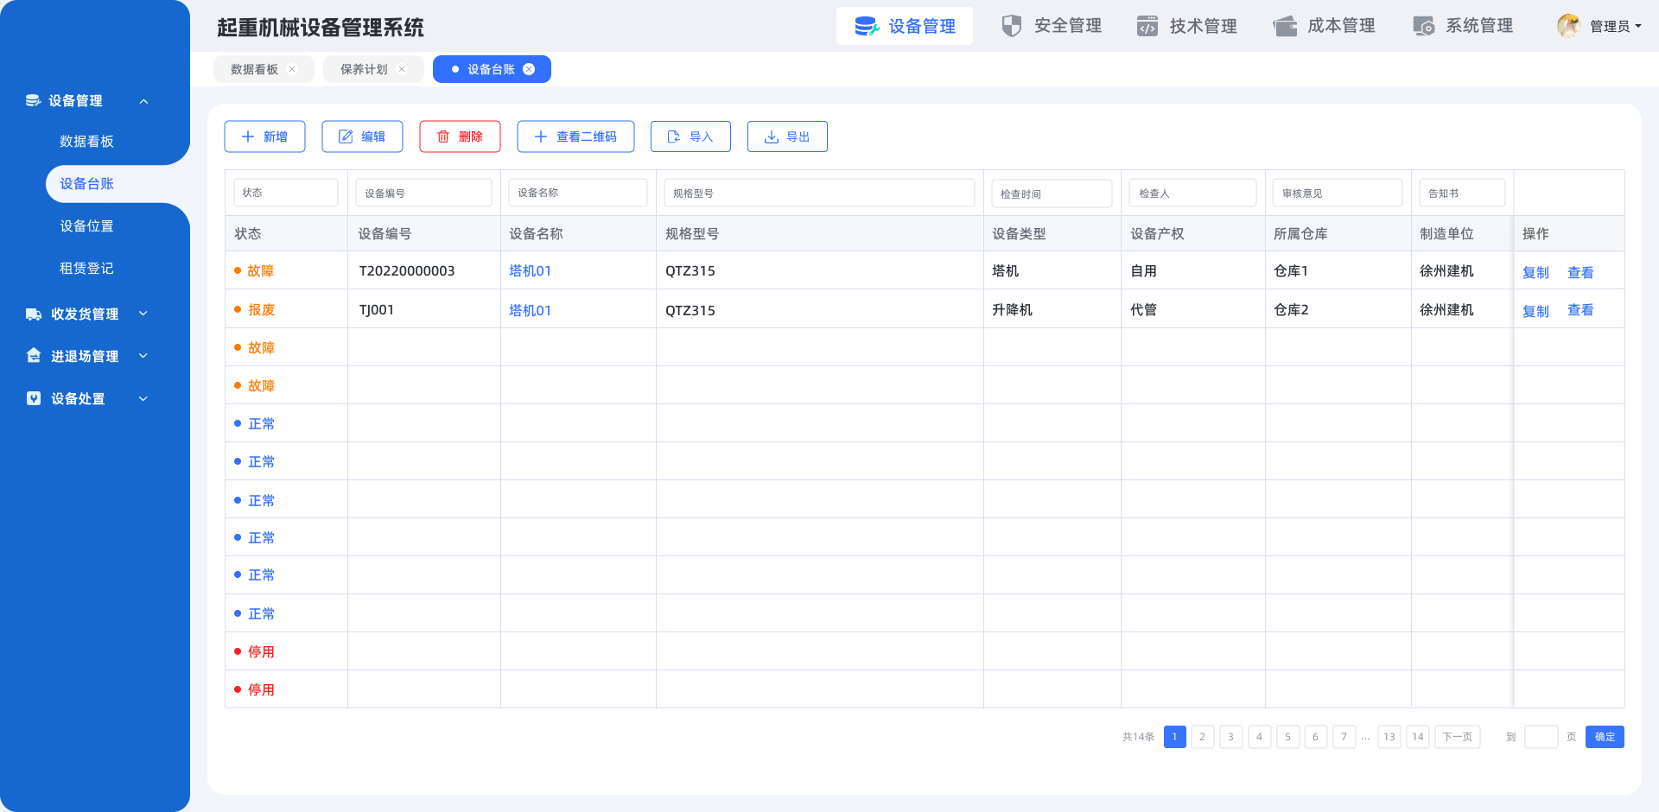The image size is (1659, 812).
Task: Select the 设备台账 page tab
Action: click(x=491, y=69)
